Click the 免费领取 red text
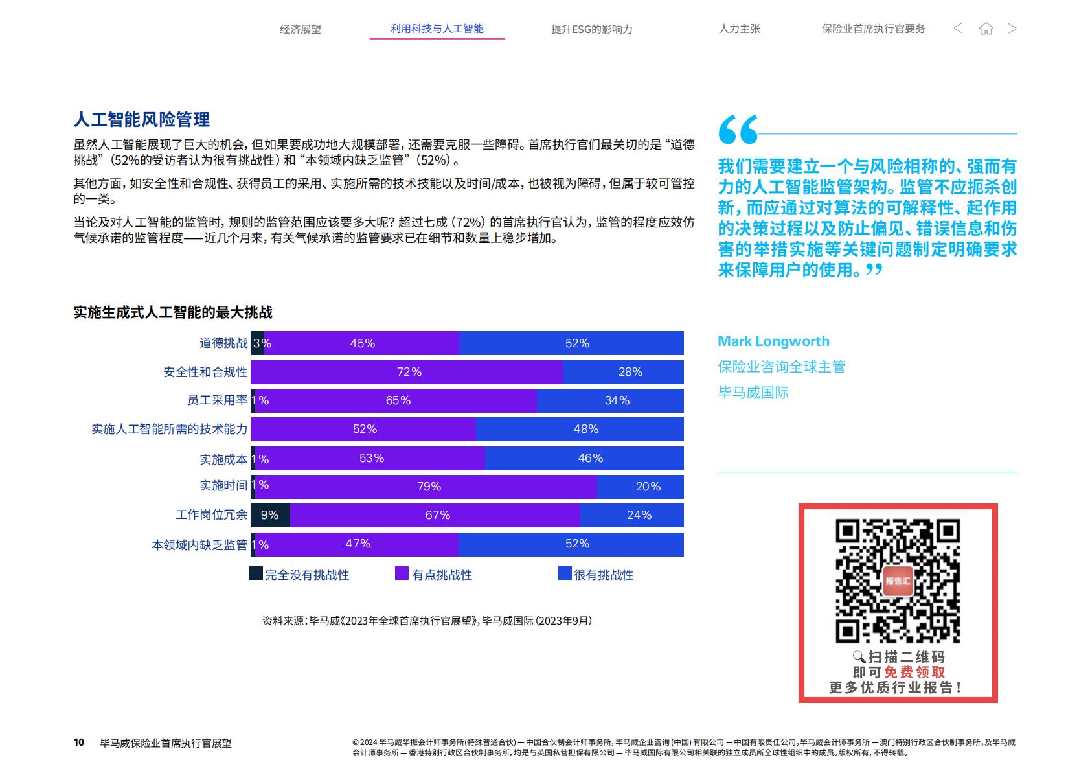 914,673
